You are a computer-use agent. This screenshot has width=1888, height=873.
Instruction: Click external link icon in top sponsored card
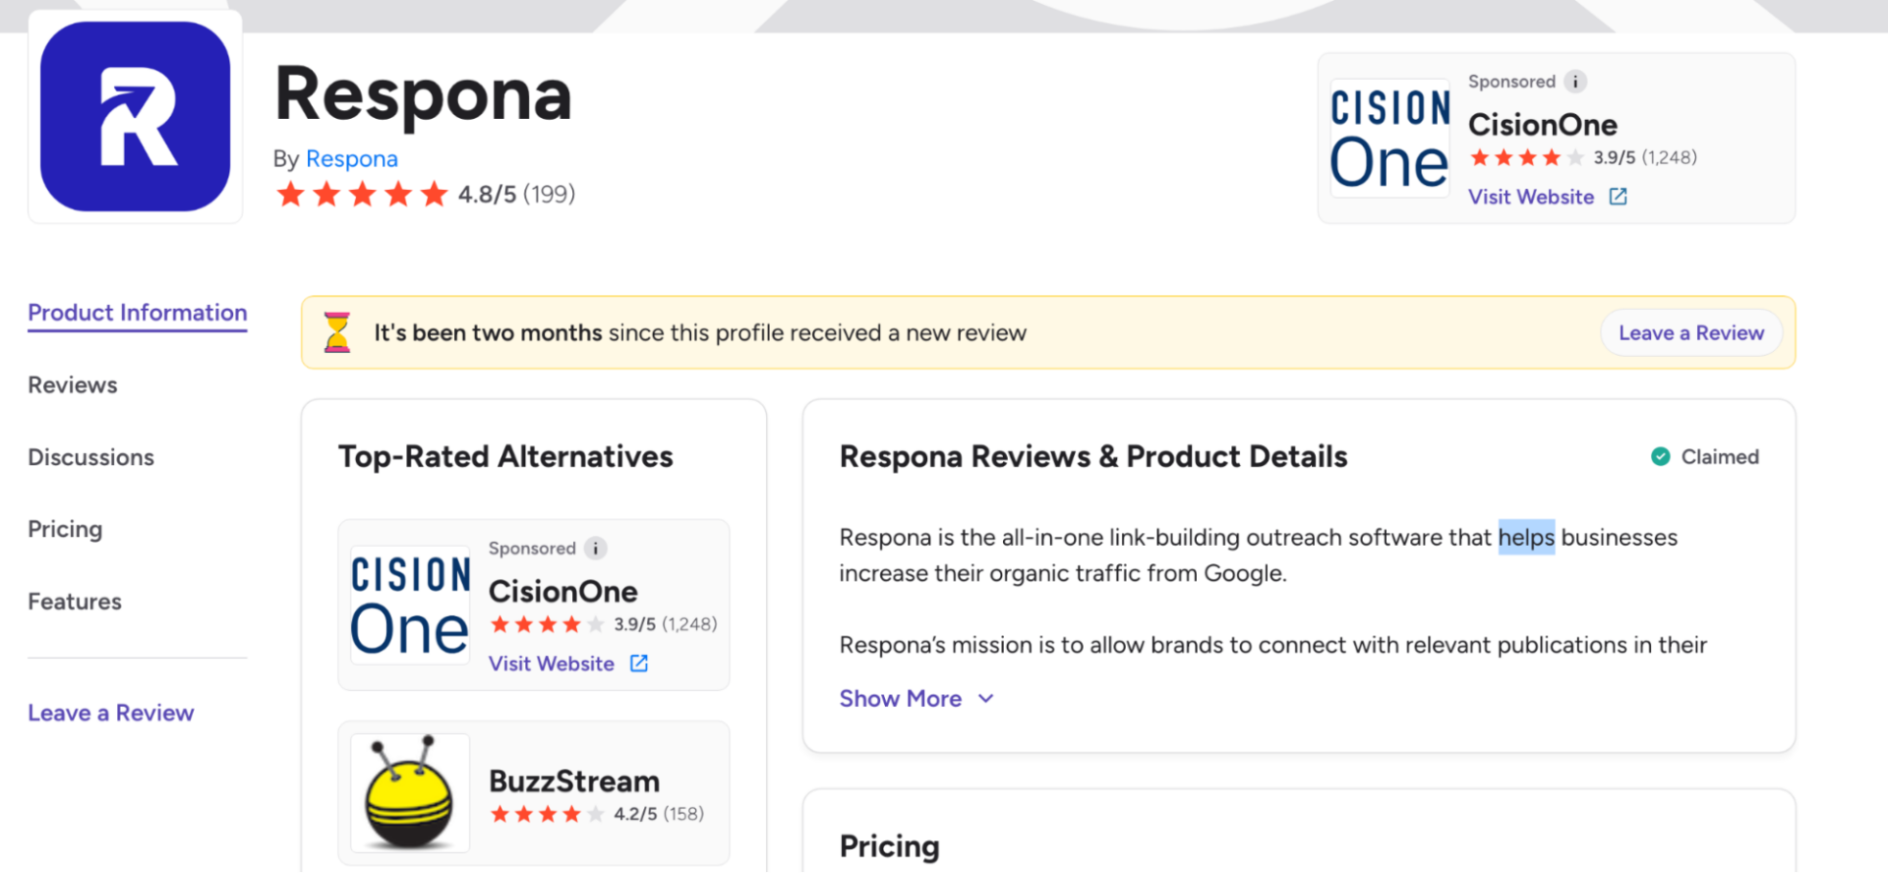coord(1618,197)
